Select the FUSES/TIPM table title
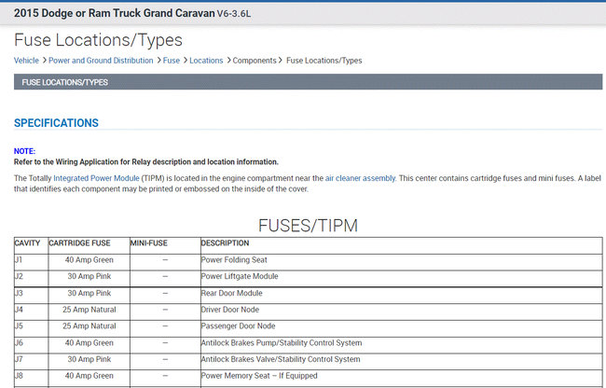Image resolution: width=606 pixels, height=388 pixels. pyautogui.click(x=308, y=226)
